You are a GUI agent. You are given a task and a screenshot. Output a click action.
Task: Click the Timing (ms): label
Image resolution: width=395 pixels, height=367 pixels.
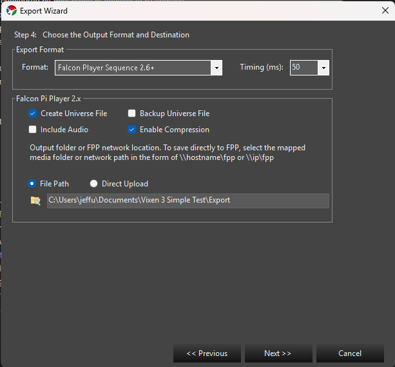tap(262, 67)
